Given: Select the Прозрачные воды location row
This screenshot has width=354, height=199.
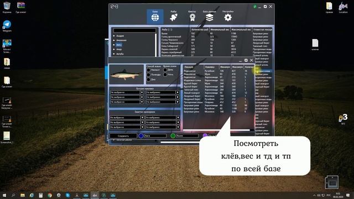Looking at the screenshot, I should (218, 102).
